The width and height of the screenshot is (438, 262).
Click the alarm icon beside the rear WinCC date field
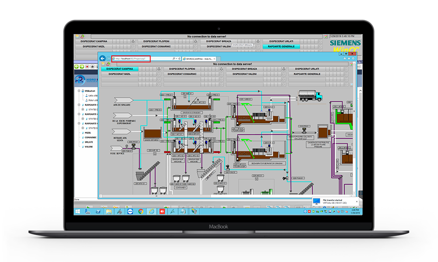(x=326, y=37)
